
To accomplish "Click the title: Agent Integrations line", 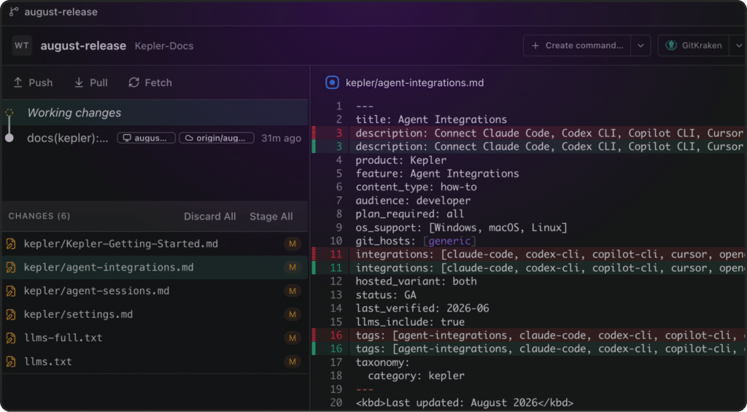I will coord(431,120).
